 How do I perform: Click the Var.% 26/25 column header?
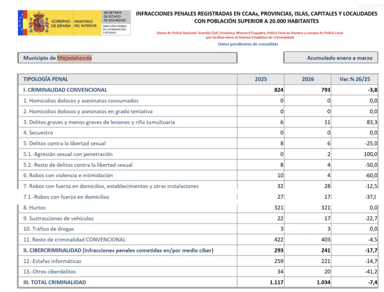[355, 79]
